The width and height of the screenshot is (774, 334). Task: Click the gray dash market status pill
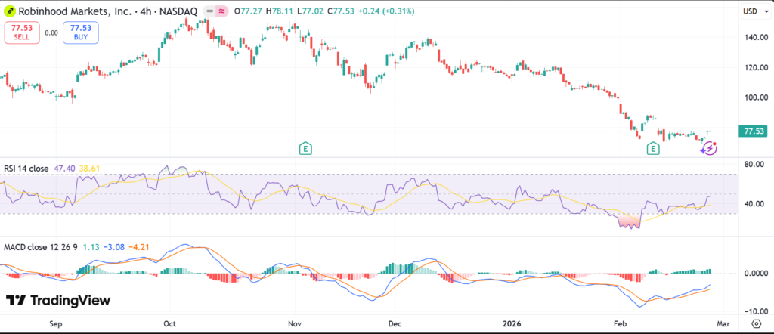[203, 12]
